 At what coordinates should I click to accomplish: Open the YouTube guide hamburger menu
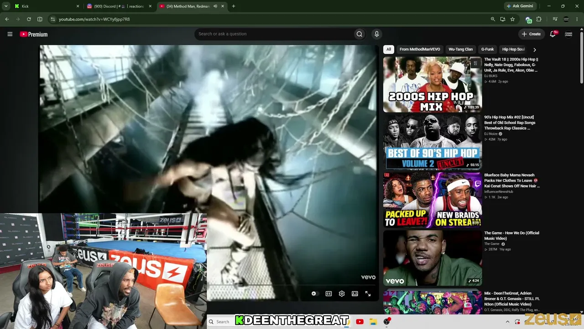[x=10, y=34]
